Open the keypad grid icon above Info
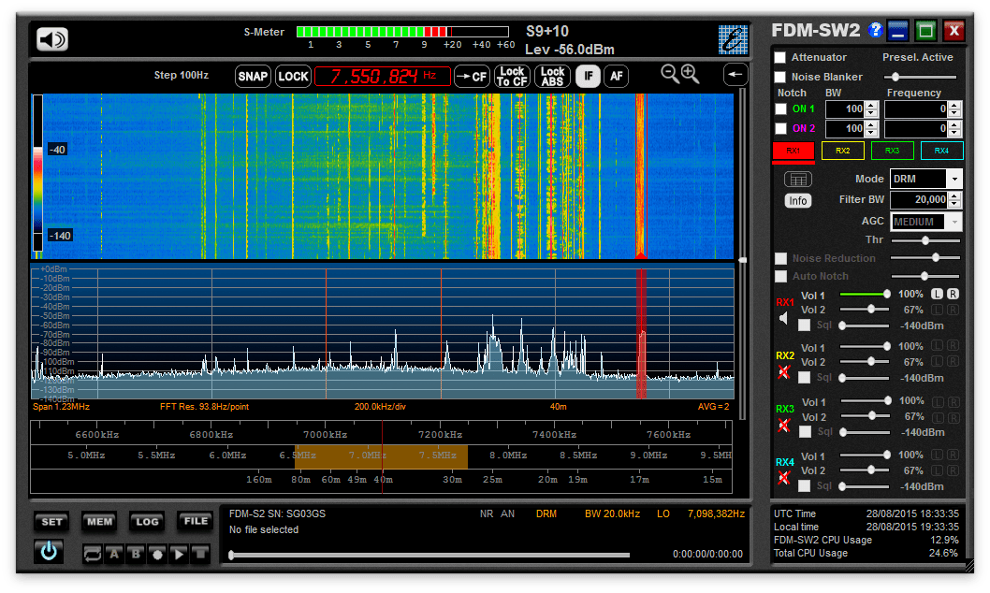 [x=797, y=179]
